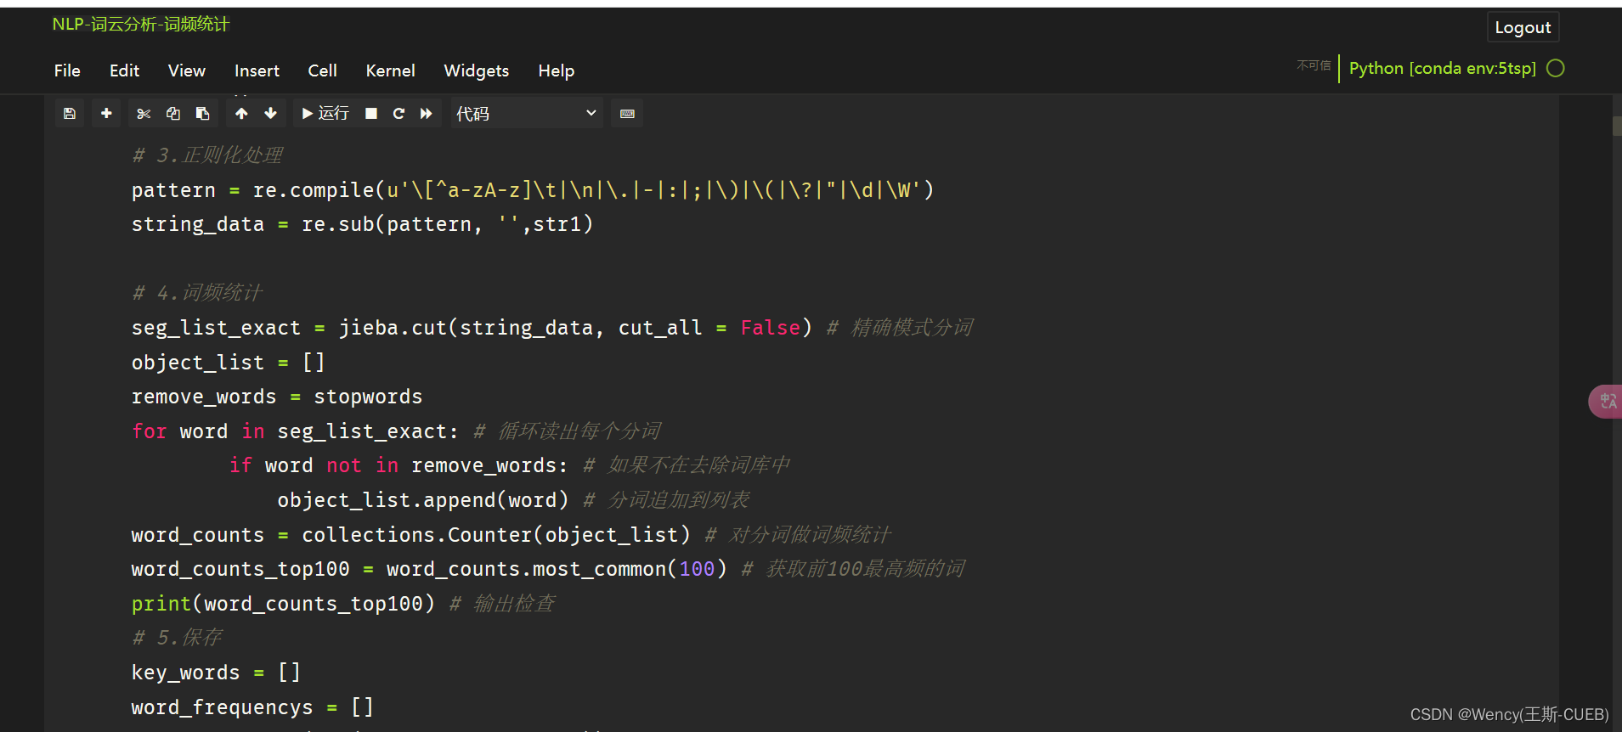Open the File menu

tap(67, 70)
